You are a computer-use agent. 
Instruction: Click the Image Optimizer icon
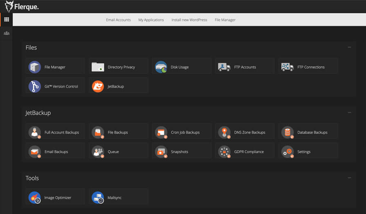coord(35,198)
